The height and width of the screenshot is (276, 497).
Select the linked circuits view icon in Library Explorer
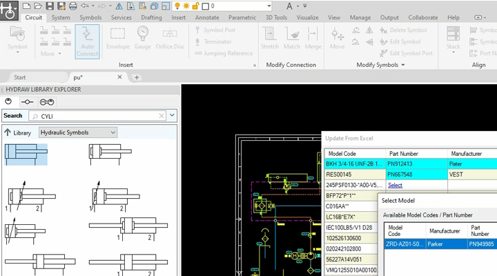[47, 101]
